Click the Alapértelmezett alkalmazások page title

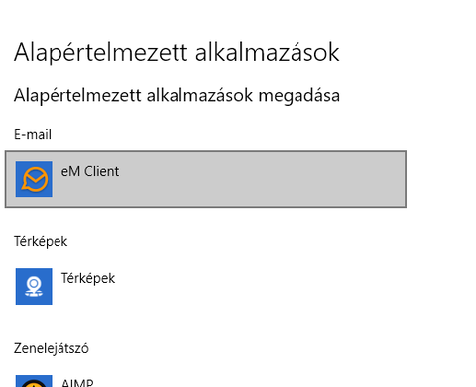pos(177,53)
